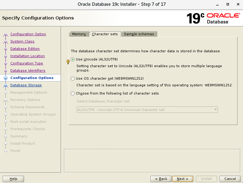Switch to the Memory tab
Screen dimensions: 243x183
[x=79, y=34]
